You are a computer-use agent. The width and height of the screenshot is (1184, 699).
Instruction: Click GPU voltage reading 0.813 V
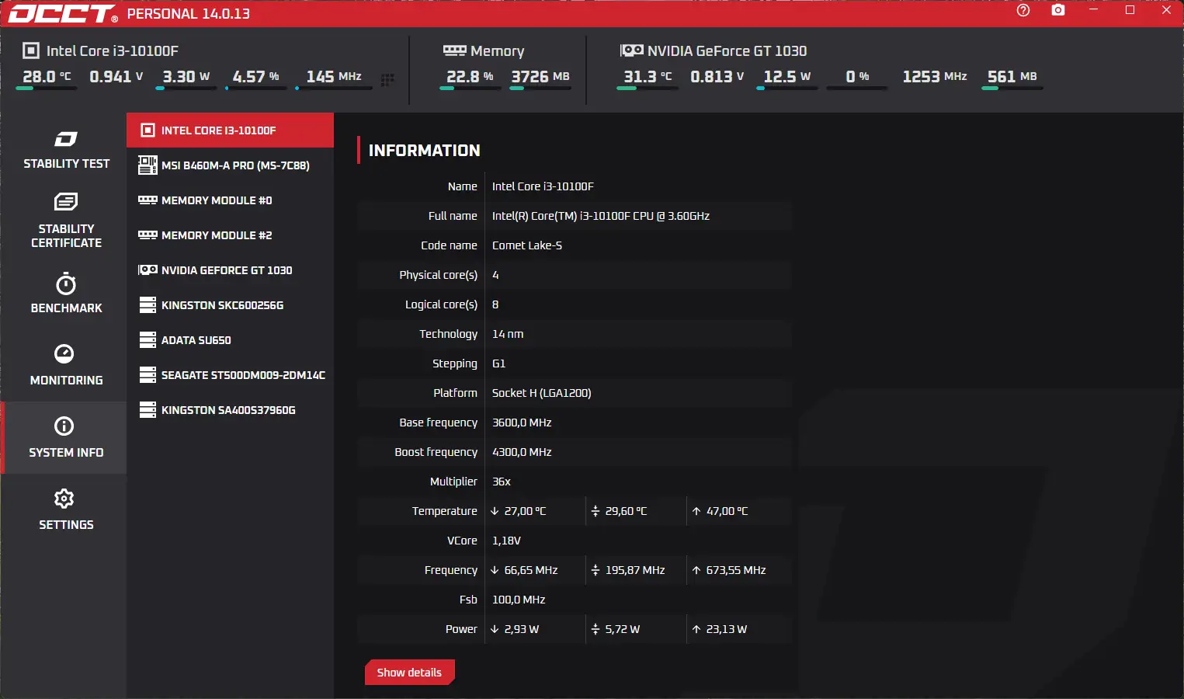[x=717, y=77]
